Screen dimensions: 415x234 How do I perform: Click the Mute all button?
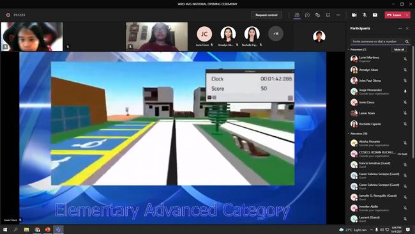[x=399, y=50]
